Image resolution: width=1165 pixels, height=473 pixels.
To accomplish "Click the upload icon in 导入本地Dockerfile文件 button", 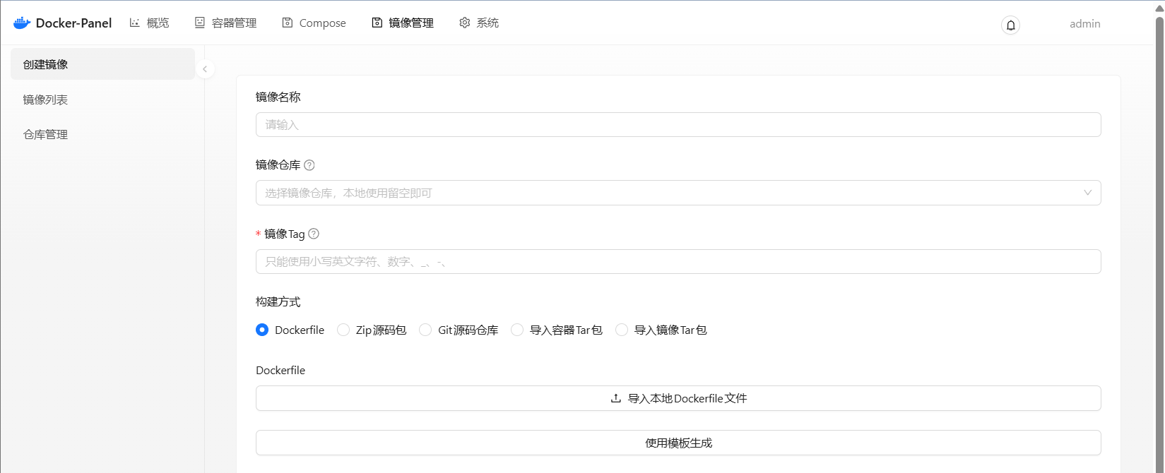I will click(x=616, y=398).
